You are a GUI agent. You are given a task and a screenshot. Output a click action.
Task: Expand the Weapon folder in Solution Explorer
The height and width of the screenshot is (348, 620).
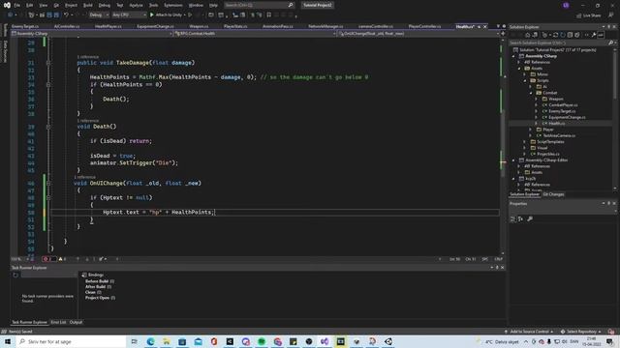pyautogui.click(x=537, y=99)
